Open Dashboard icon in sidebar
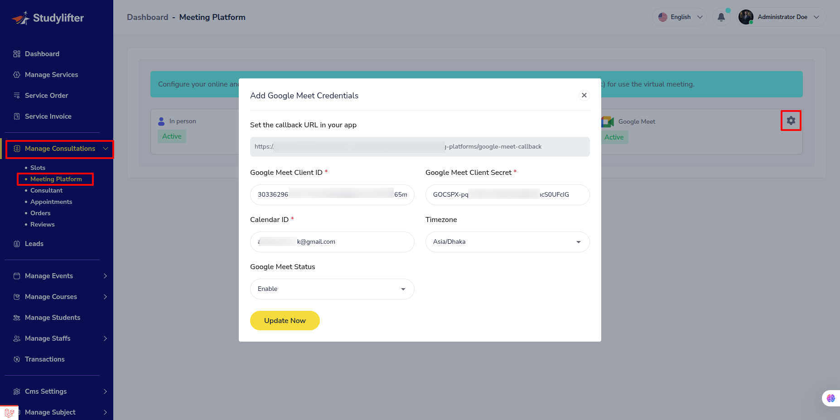840x420 pixels. (x=17, y=54)
